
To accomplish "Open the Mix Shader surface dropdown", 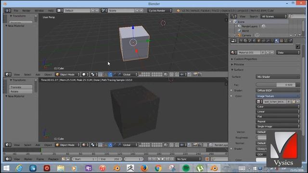I will (278, 77).
